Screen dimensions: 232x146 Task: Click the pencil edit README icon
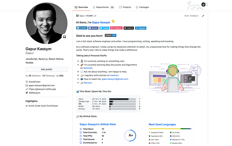[203, 16]
